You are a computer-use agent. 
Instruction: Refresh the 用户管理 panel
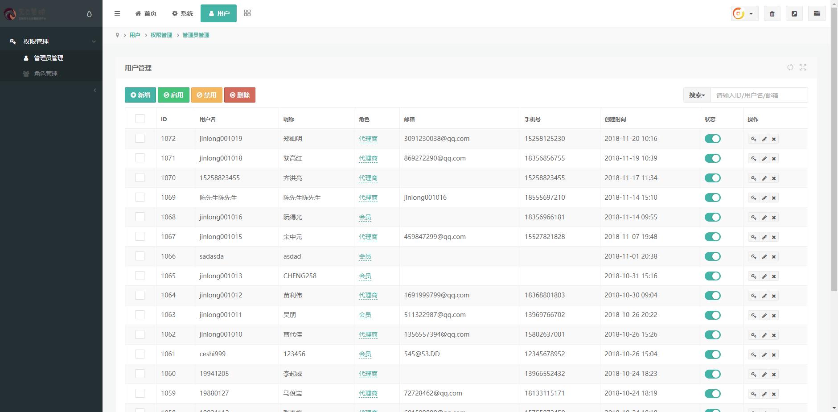[790, 67]
